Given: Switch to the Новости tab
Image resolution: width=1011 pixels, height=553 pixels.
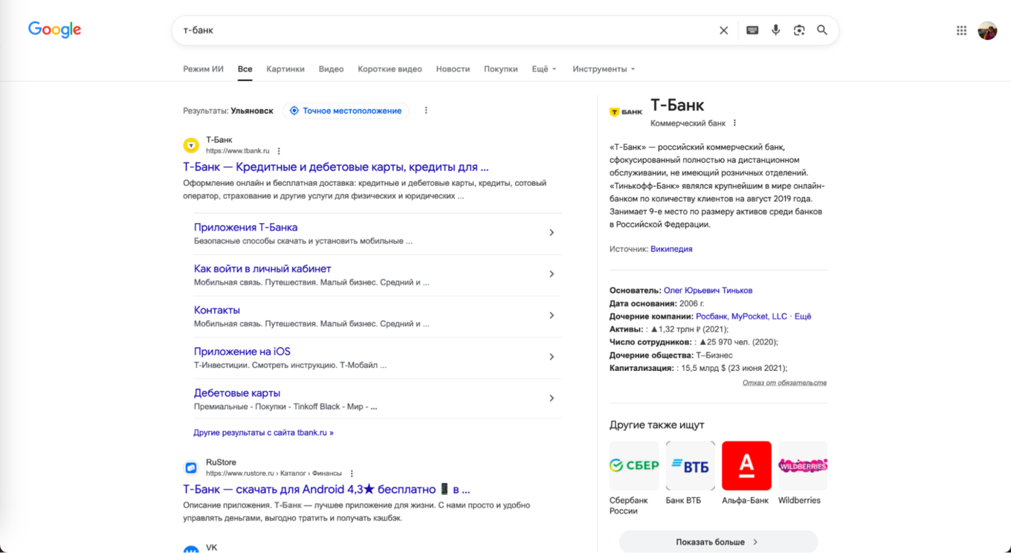Looking at the screenshot, I should pyautogui.click(x=453, y=68).
